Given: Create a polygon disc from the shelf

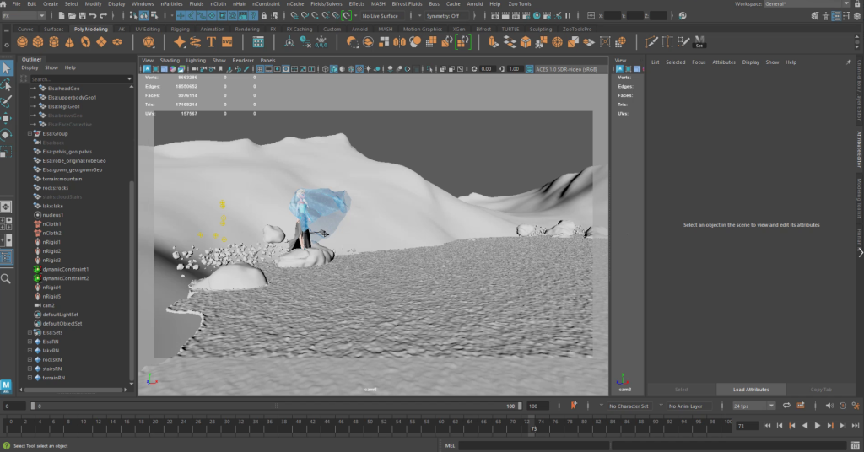Looking at the screenshot, I should [x=117, y=42].
